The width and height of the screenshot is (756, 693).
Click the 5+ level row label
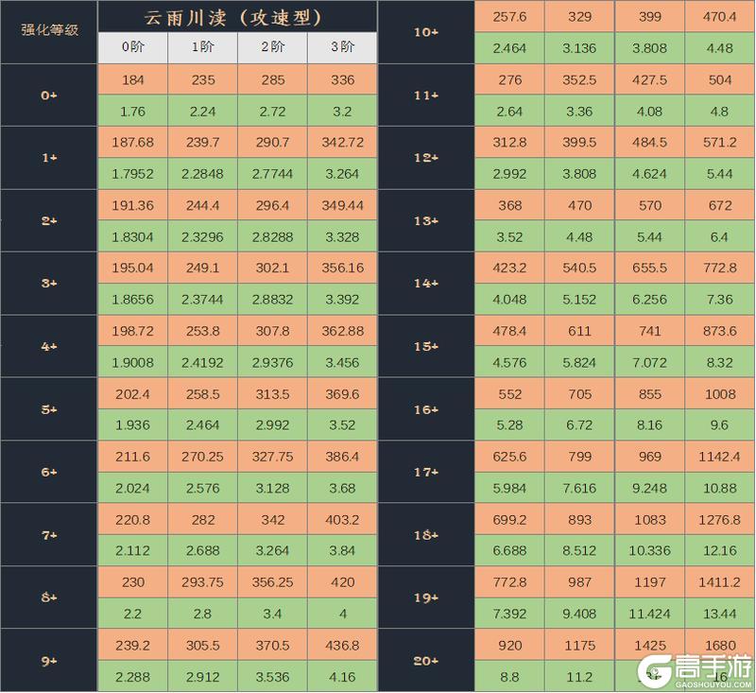[49, 409]
